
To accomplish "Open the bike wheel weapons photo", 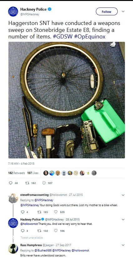I will (66, 100).
